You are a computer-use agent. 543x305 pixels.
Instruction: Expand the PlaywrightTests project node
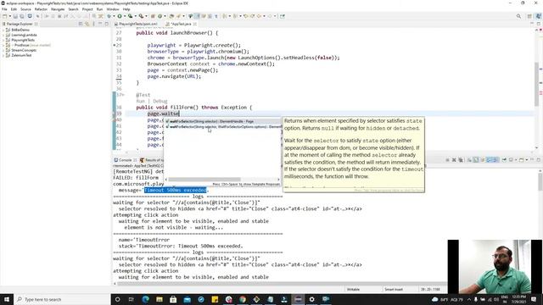[3, 40]
